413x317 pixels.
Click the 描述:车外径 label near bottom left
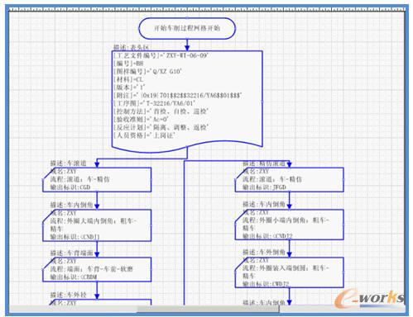(68, 295)
